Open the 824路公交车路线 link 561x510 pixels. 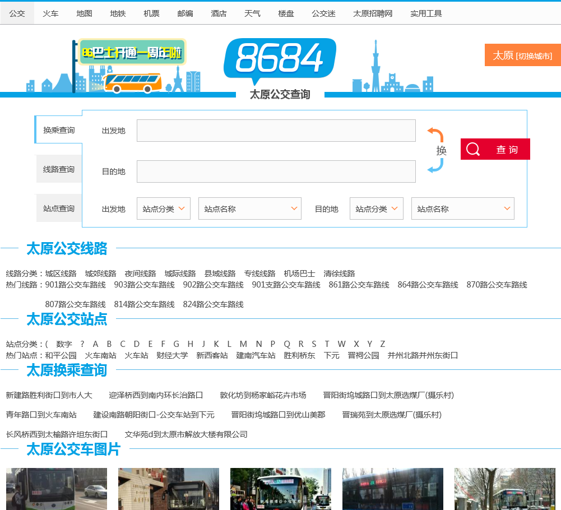click(x=213, y=304)
